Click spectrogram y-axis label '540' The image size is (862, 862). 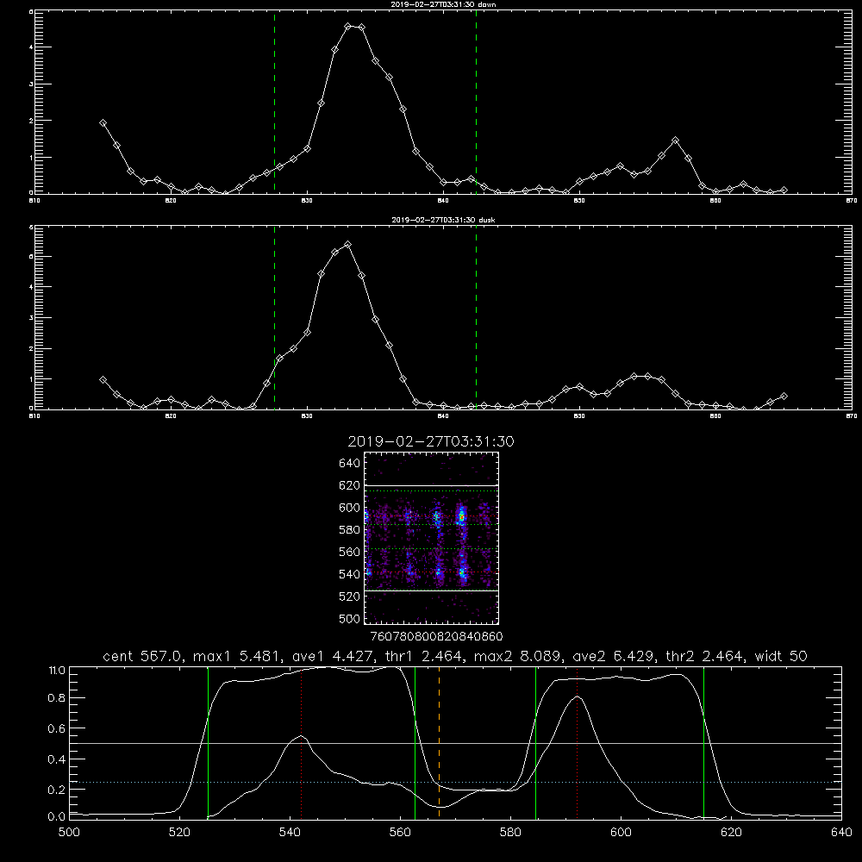[349, 574]
